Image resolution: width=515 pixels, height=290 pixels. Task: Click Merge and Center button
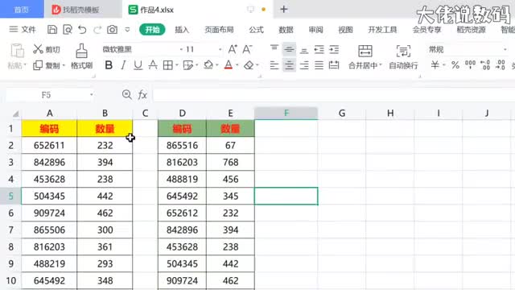[x=365, y=57]
